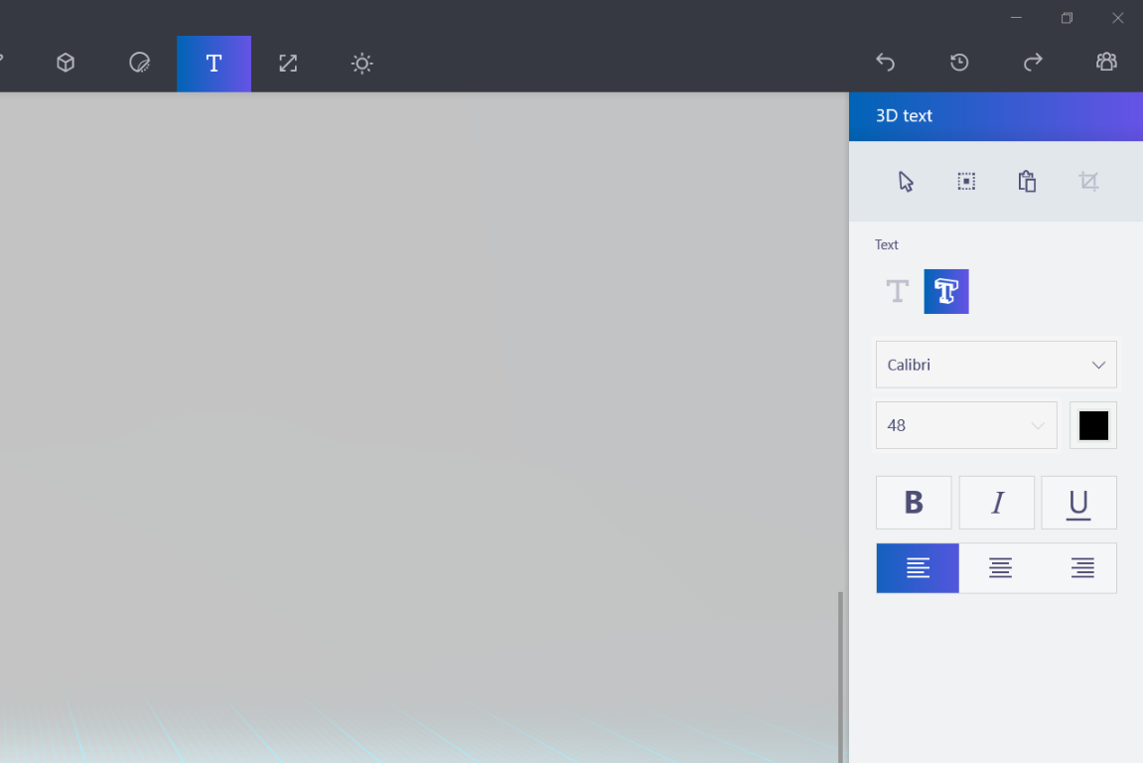1143x763 pixels.
Task: Align text to the left
Action: click(x=918, y=568)
